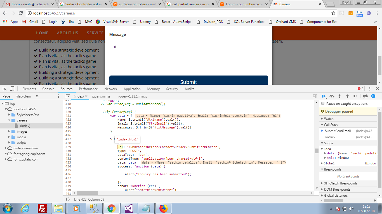Enable Pause on caught exceptions checkbox

[x=323, y=103]
